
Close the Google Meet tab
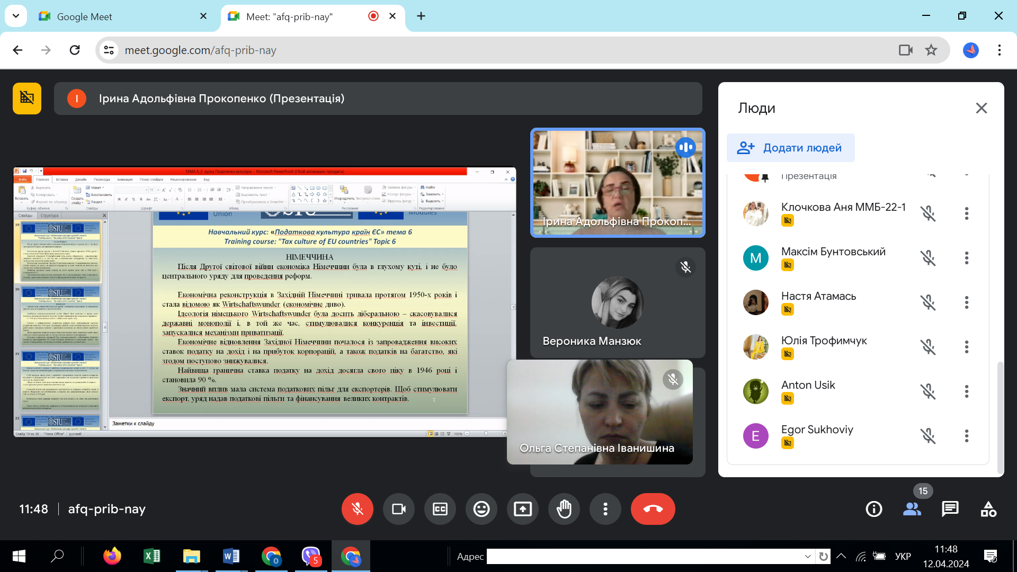click(x=203, y=16)
